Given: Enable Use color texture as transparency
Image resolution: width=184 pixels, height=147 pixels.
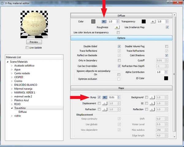Looking at the screenshot, I should coord(118,32).
